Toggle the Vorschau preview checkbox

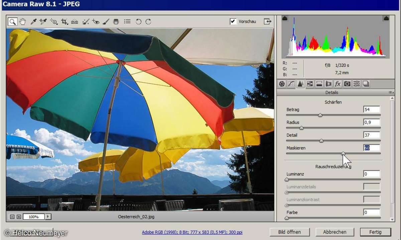point(233,21)
